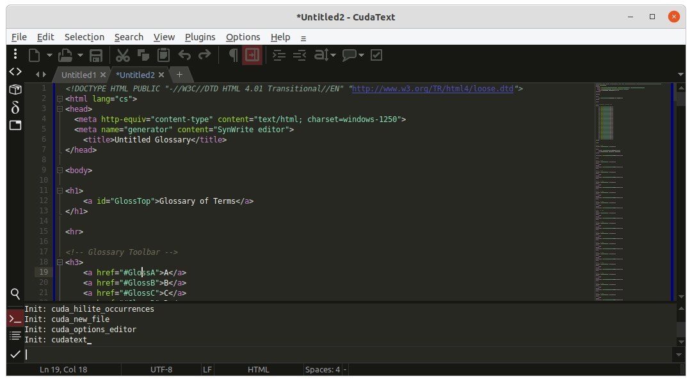This screenshot has width=692, height=382.
Task: Expand the Open file recent dropdown arrow
Action: click(x=80, y=56)
